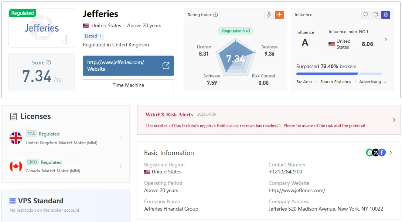The height and width of the screenshot is (222, 402).
Task: Select the Advertising tab
Action: [x=372, y=82]
